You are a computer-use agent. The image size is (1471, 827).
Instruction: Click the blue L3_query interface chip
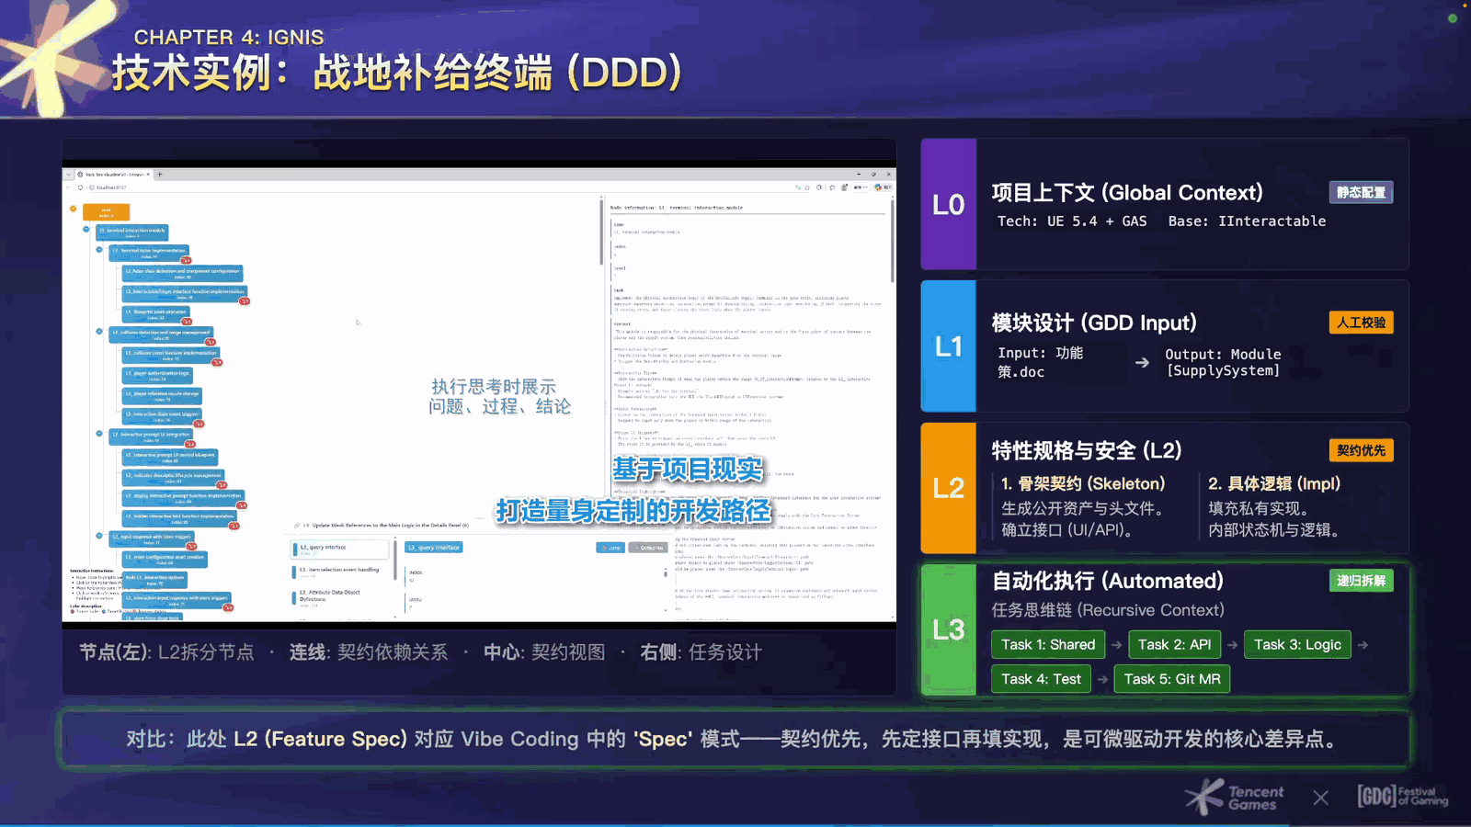click(434, 547)
